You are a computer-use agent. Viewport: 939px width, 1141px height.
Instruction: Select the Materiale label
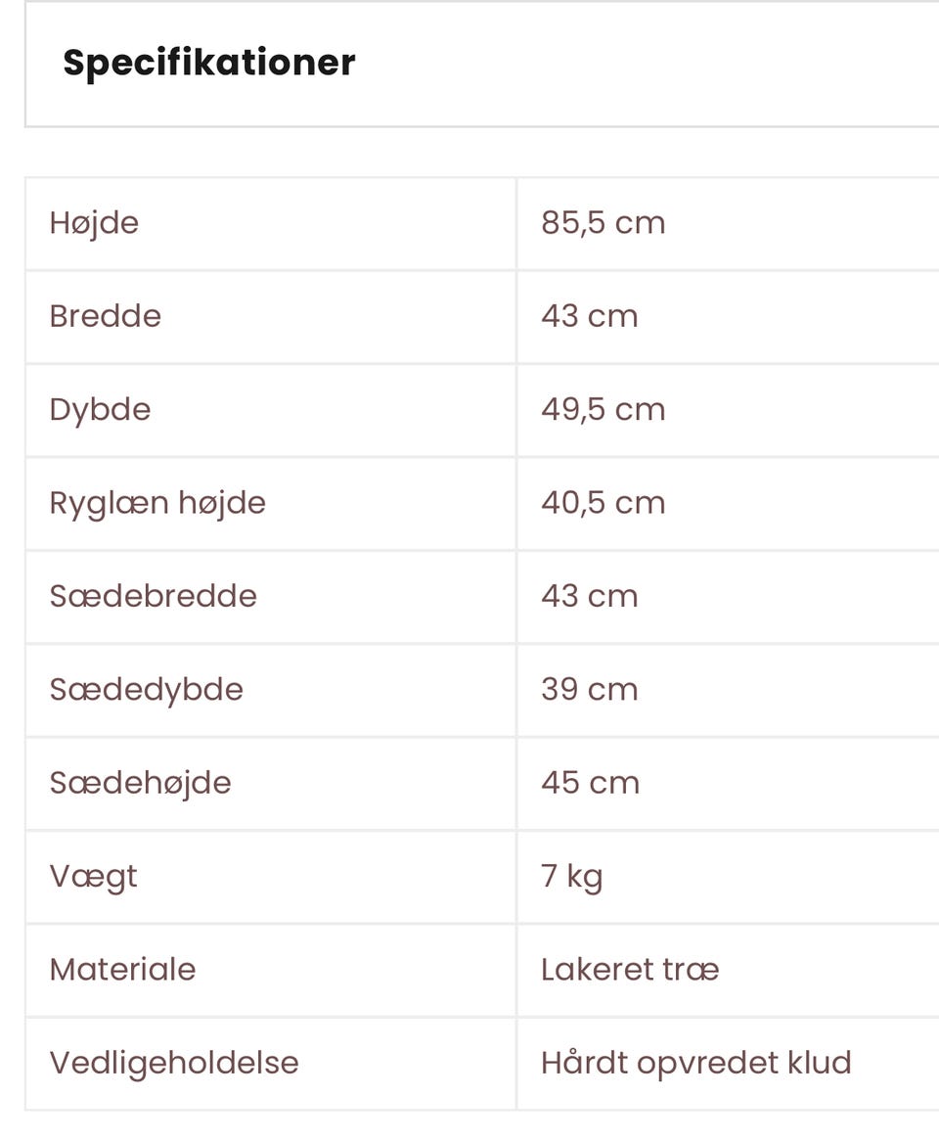122,970
